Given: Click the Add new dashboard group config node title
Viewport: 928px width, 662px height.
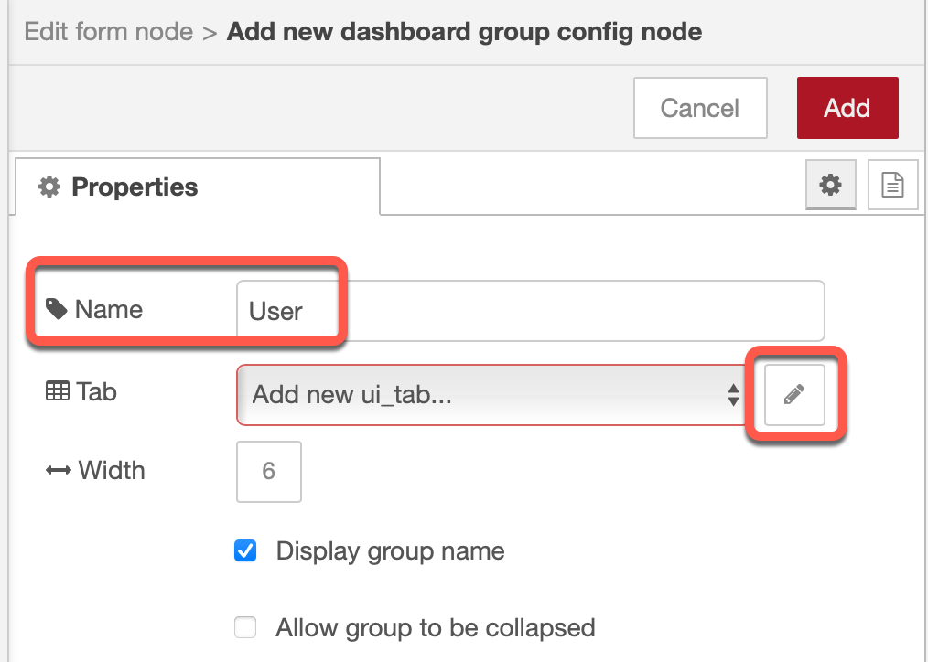Looking at the screenshot, I should 465,31.
